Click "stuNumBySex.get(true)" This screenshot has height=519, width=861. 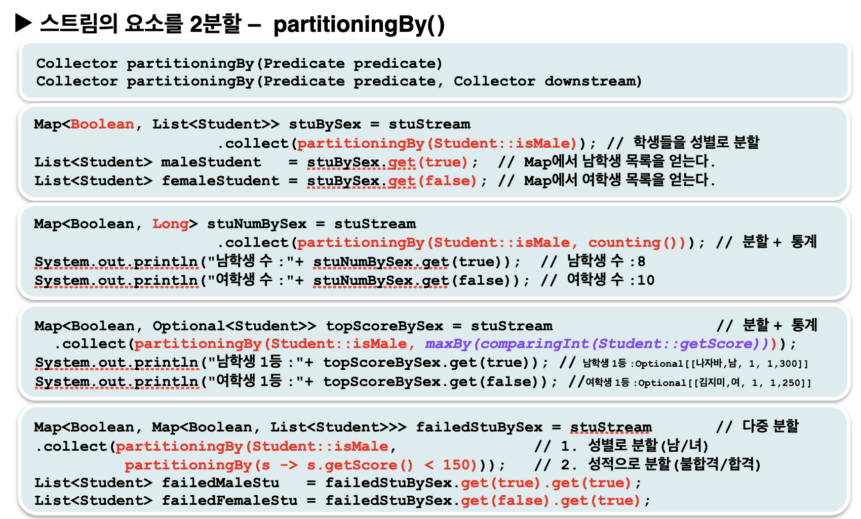(x=409, y=262)
